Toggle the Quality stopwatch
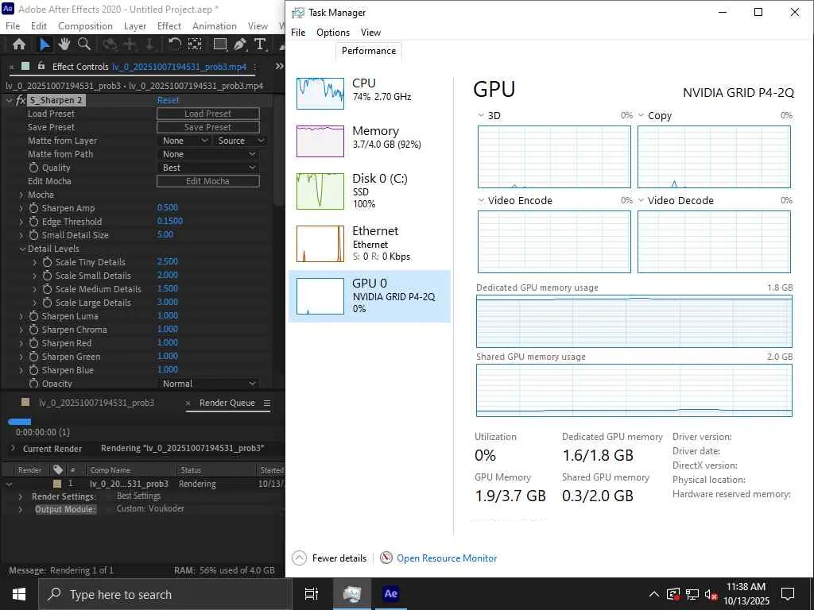Viewport: 814px width, 610px height. pos(33,168)
